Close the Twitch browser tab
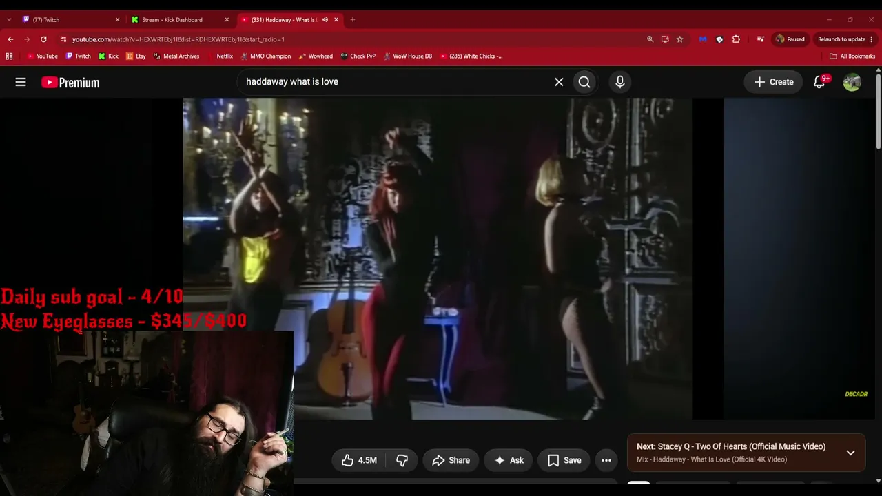 (x=117, y=19)
